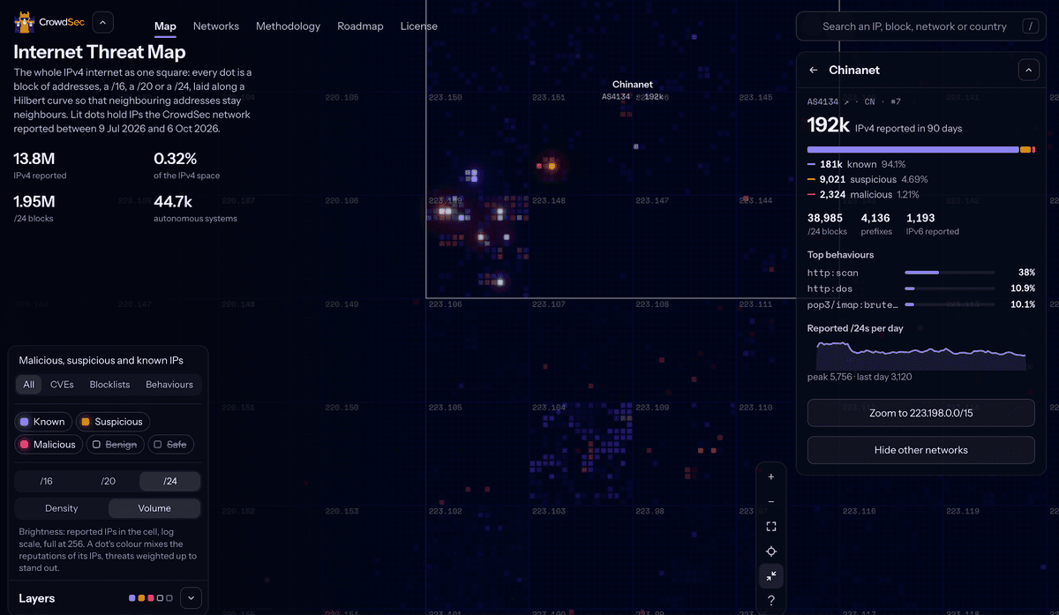Click the Chinanet label on the map
Image resolution: width=1059 pixels, height=615 pixels.
(x=633, y=85)
